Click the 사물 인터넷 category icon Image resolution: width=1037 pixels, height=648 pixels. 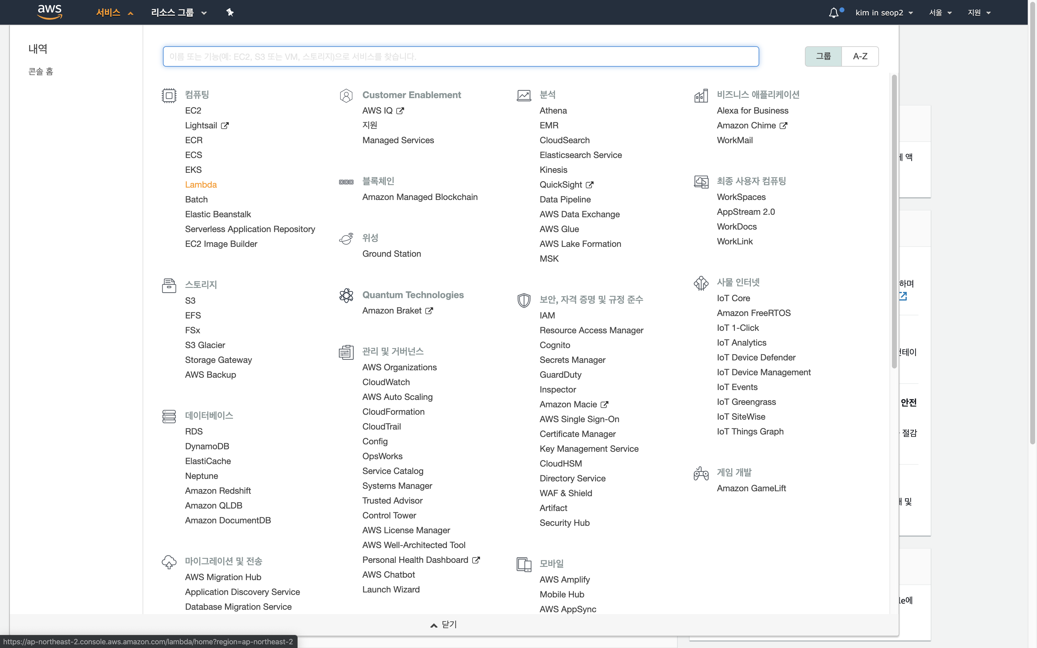point(701,283)
